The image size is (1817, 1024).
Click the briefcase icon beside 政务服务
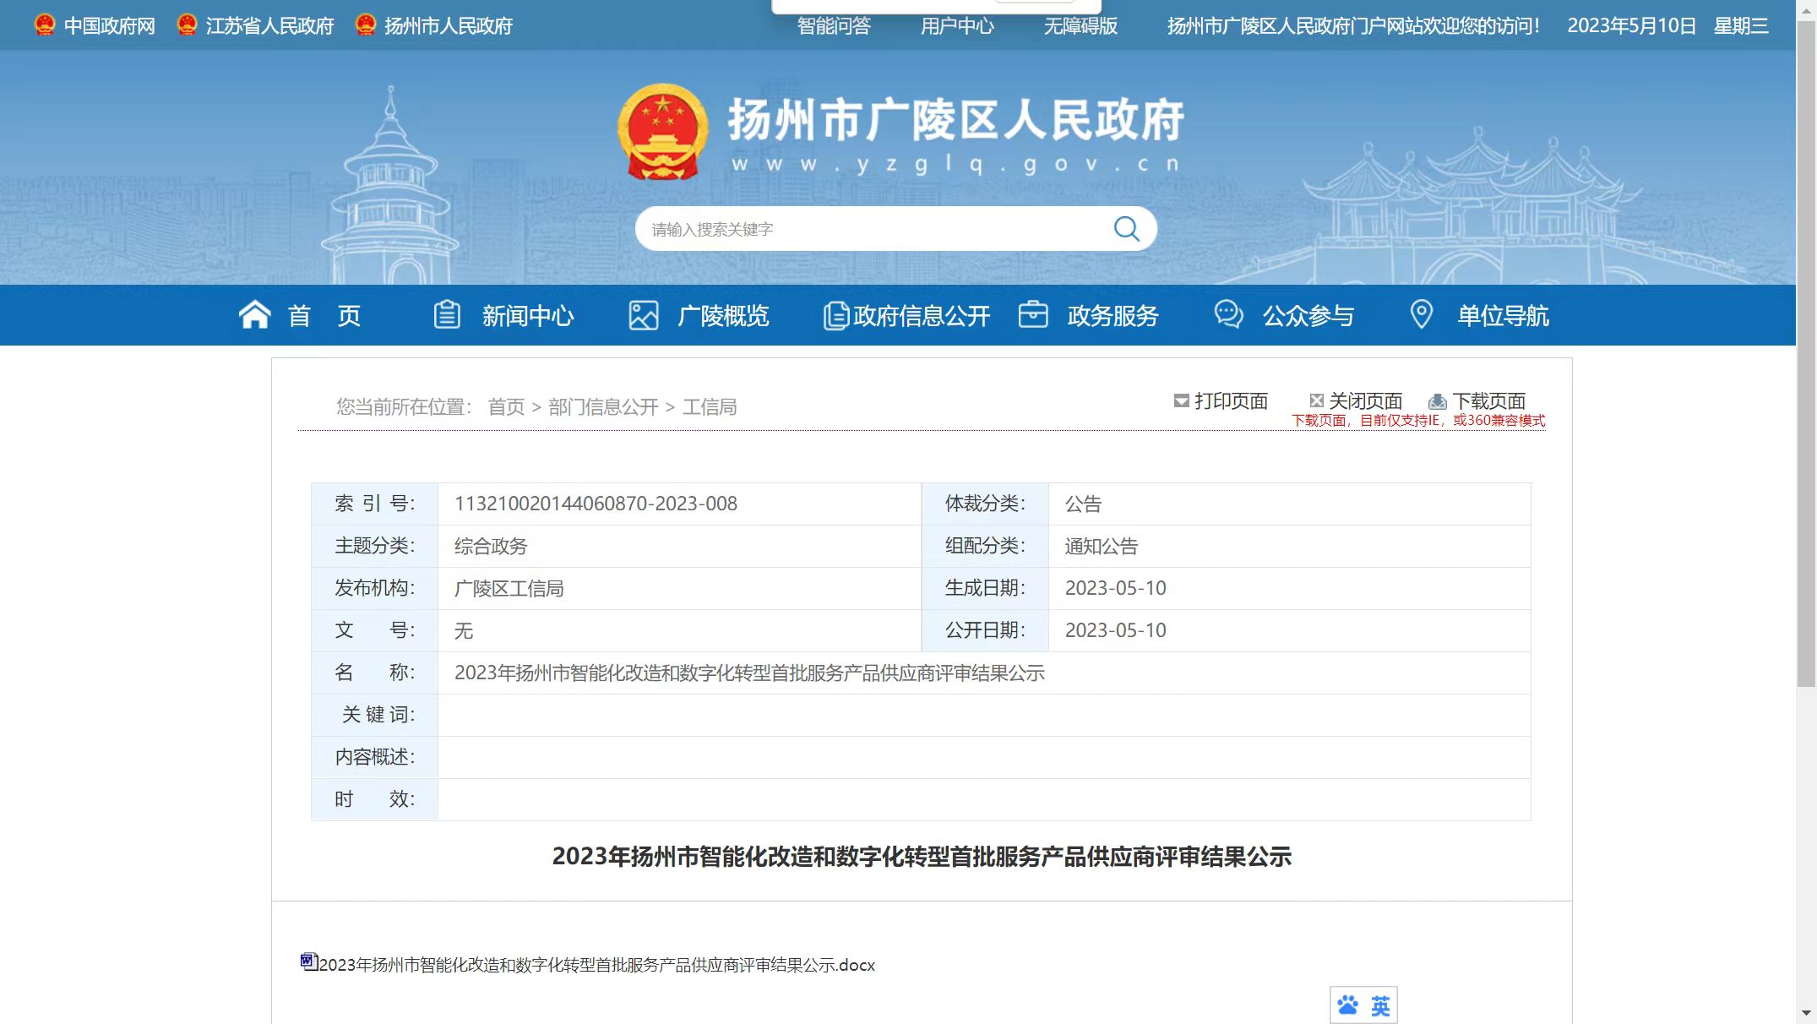point(1032,314)
